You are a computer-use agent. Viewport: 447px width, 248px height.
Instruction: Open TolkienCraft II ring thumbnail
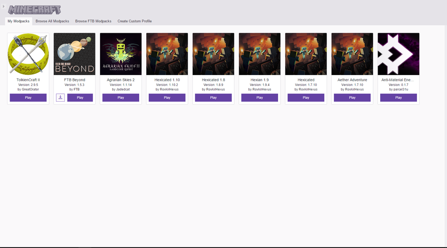tap(28, 54)
